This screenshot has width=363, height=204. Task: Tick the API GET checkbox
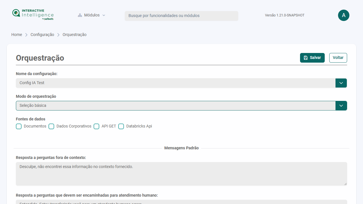pyautogui.click(x=96, y=126)
